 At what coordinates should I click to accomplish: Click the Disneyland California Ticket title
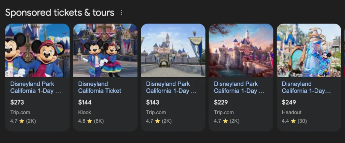[99, 87]
